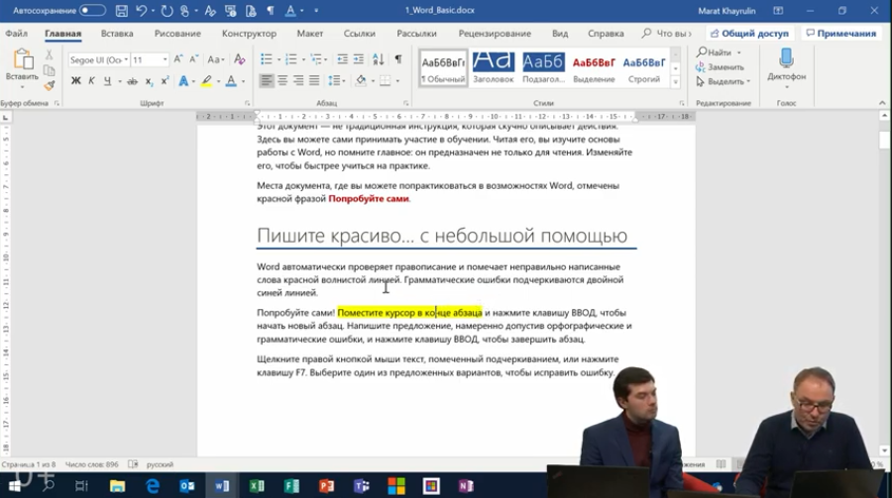Open the Примечания comments button
This screenshot has height=498, width=892.
coord(840,34)
